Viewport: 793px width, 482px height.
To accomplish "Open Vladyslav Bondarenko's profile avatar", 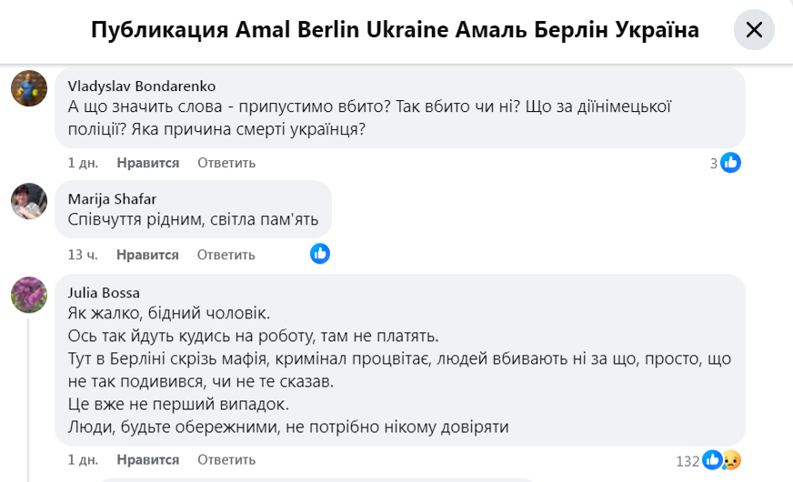I will click(x=29, y=88).
